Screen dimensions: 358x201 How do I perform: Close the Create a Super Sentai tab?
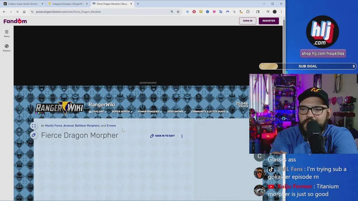pyautogui.click(x=43, y=4)
